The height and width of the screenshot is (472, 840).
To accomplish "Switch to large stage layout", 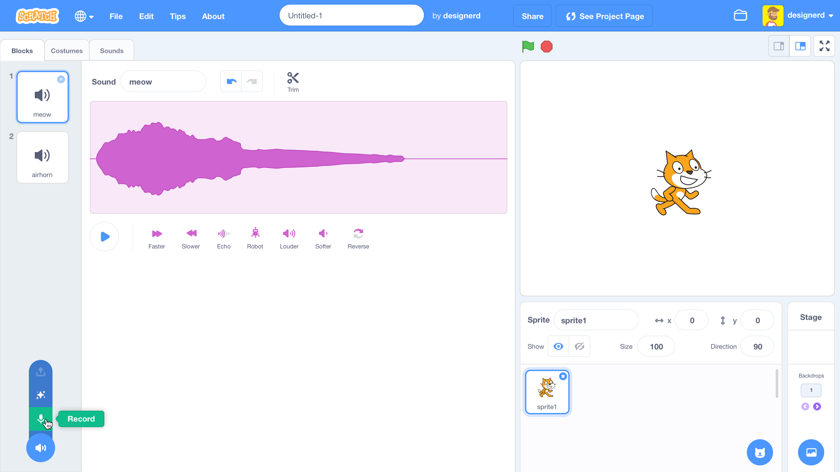I will [800, 46].
